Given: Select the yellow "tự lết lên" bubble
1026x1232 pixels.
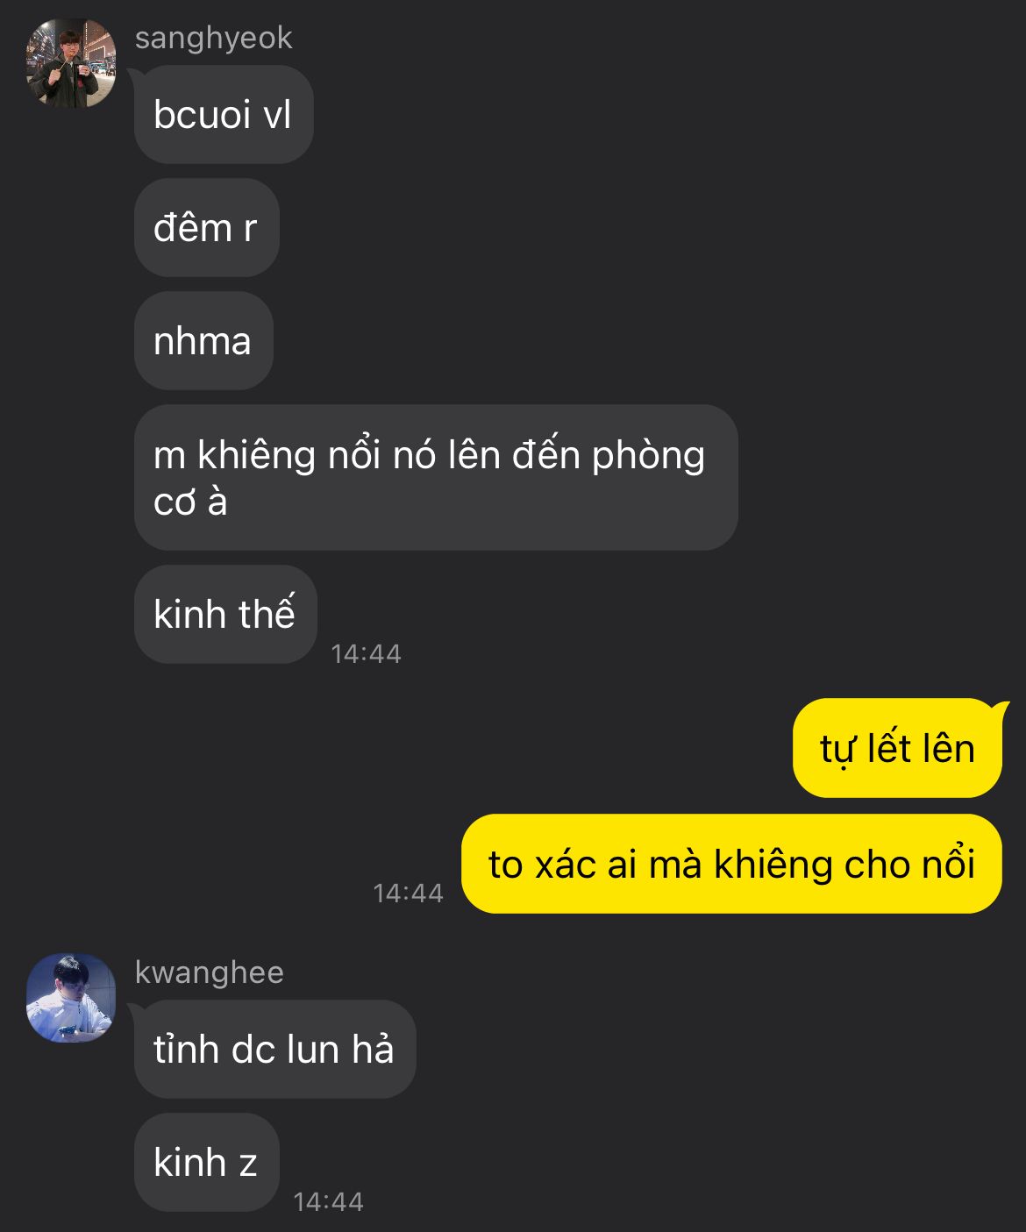Looking at the screenshot, I should (897, 748).
